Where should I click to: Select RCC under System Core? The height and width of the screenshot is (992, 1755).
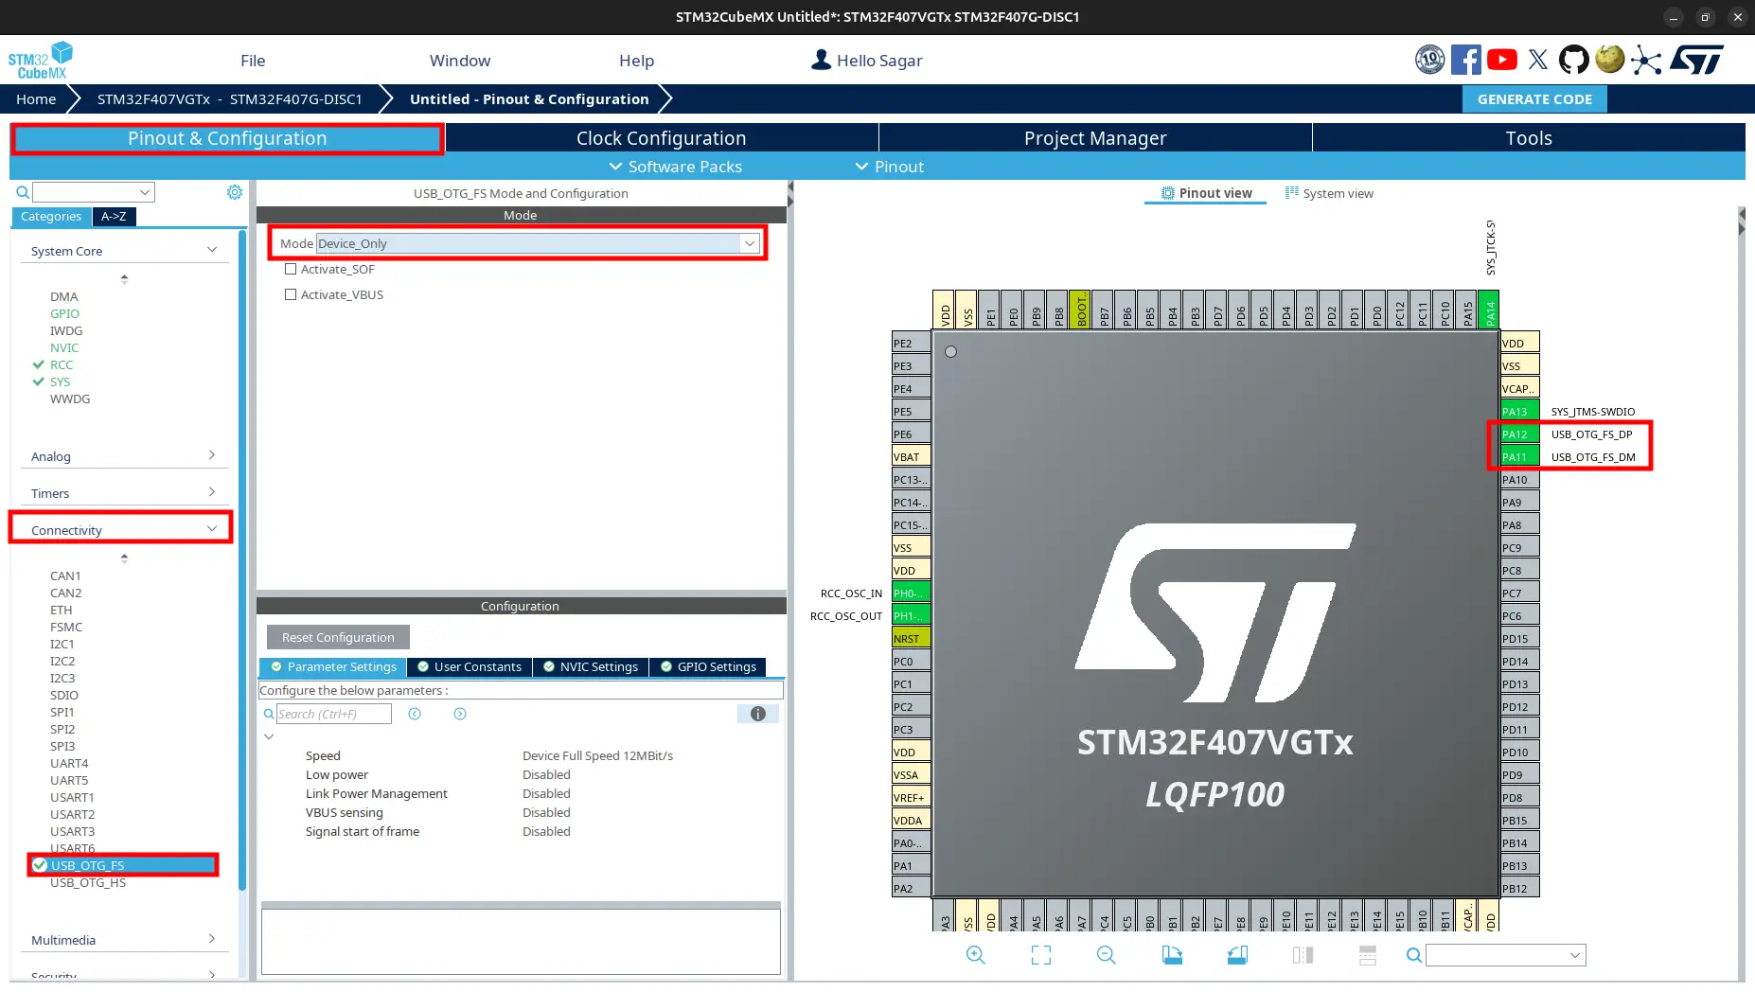point(62,364)
